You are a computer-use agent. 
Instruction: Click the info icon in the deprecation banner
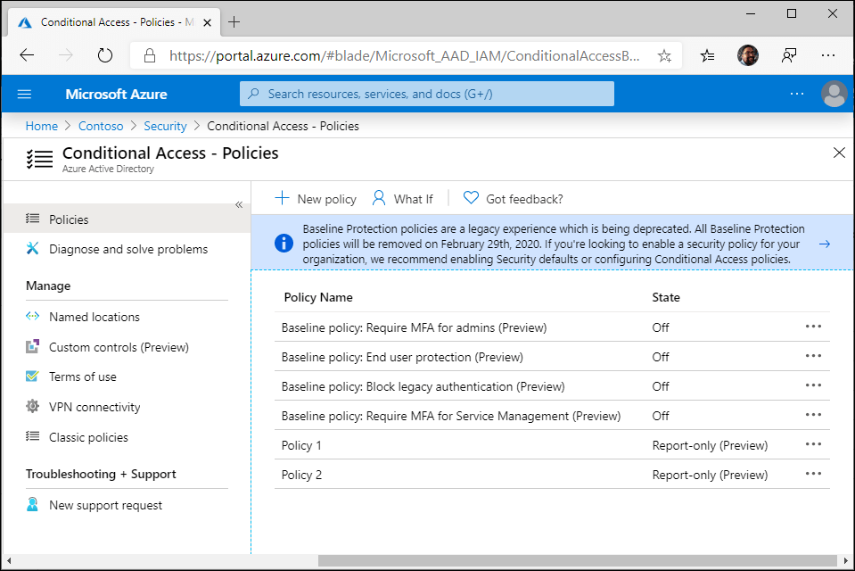pos(283,243)
